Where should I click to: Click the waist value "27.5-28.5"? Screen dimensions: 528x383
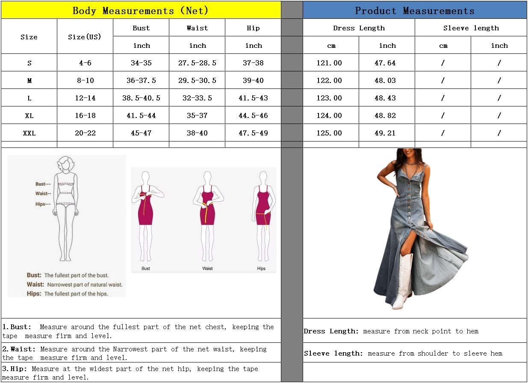point(197,63)
